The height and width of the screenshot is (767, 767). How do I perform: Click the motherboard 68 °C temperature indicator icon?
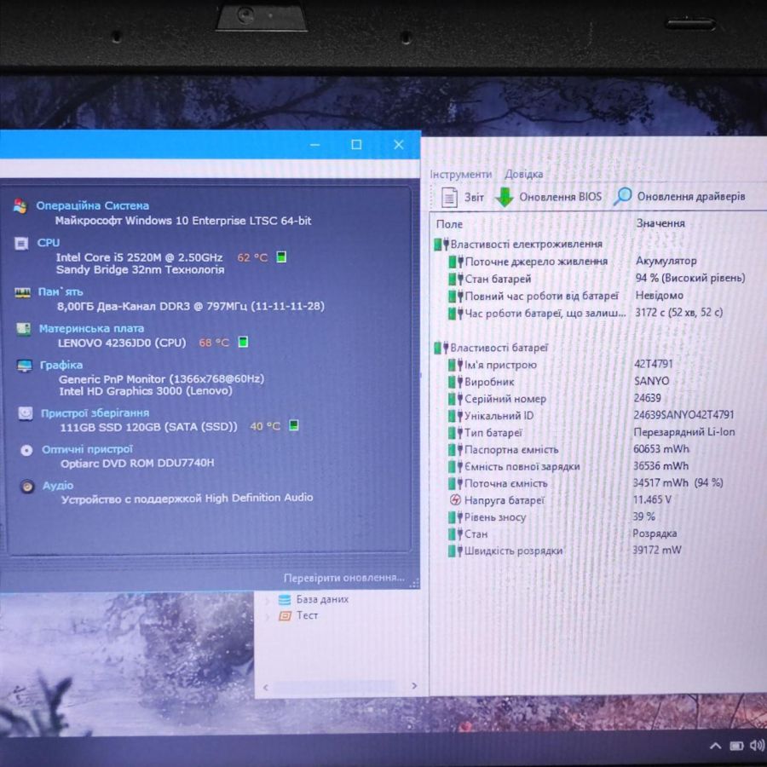click(243, 342)
